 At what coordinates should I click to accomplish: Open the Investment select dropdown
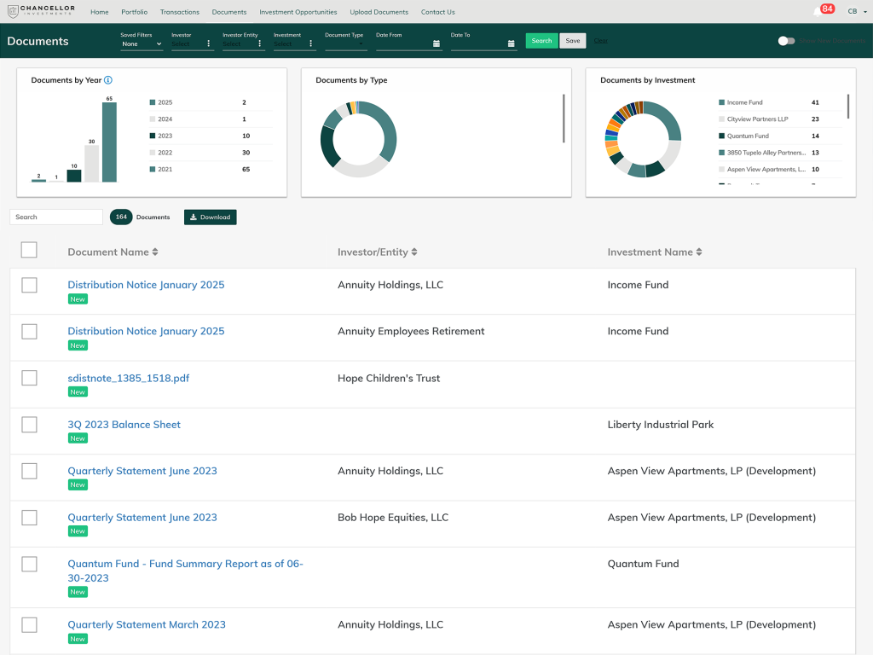pyautogui.click(x=290, y=44)
